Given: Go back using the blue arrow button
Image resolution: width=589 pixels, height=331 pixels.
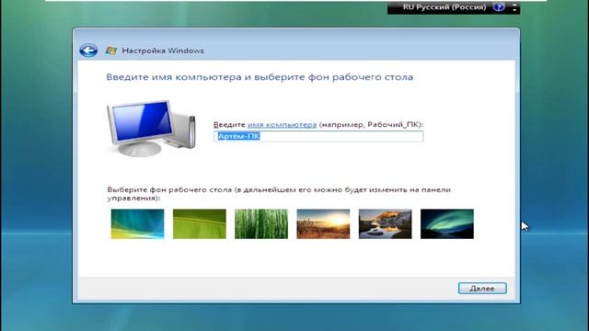Looking at the screenshot, I should coord(88,51).
